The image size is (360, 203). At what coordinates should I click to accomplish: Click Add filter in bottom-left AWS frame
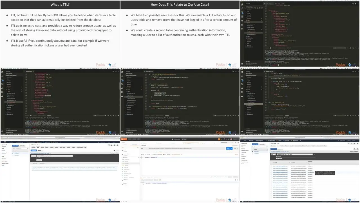(39, 158)
